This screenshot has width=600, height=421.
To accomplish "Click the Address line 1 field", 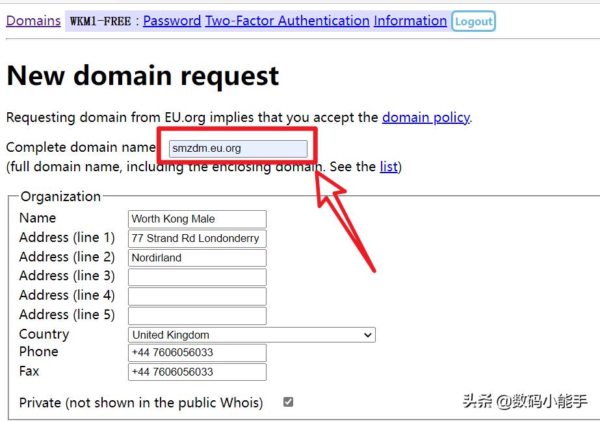I will [197, 238].
